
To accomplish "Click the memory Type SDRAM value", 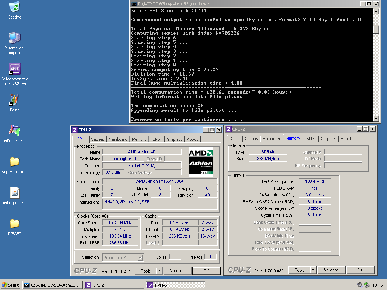I will [x=268, y=152].
